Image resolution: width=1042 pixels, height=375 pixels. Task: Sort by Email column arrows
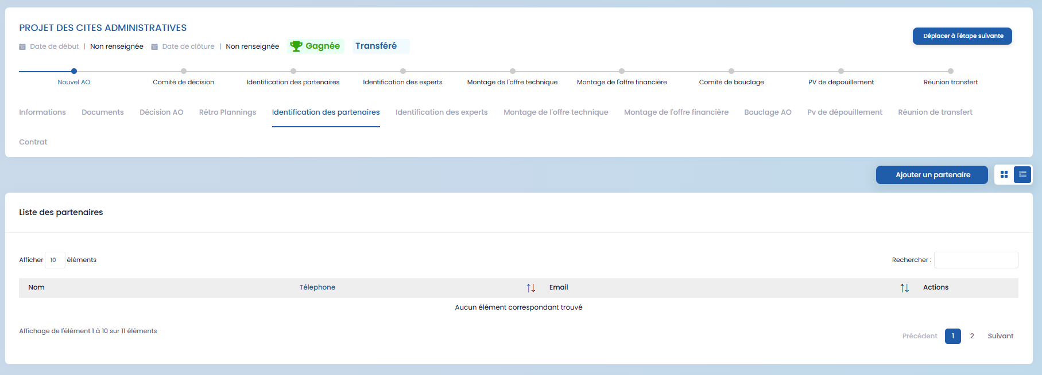[x=904, y=288]
